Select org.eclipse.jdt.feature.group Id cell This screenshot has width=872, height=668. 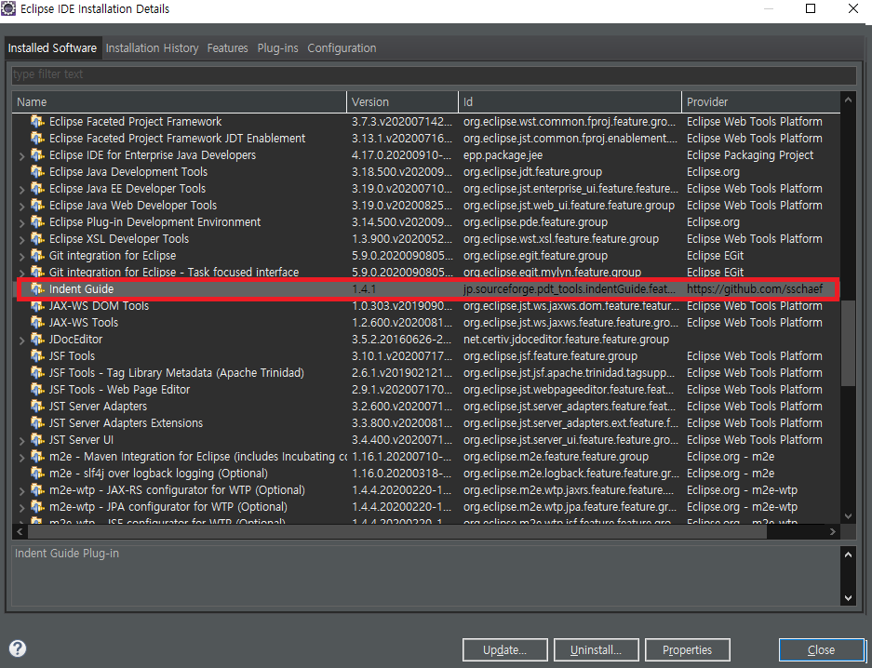tap(570, 172)
